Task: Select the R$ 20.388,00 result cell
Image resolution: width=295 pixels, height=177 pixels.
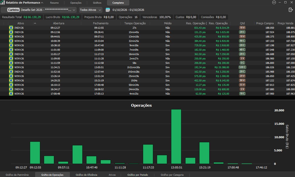Action: [222, 67]
